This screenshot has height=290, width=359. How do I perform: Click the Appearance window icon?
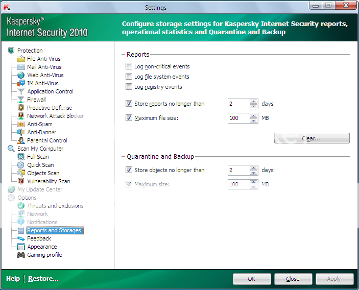pyautogui.click(x=21, y=247)
